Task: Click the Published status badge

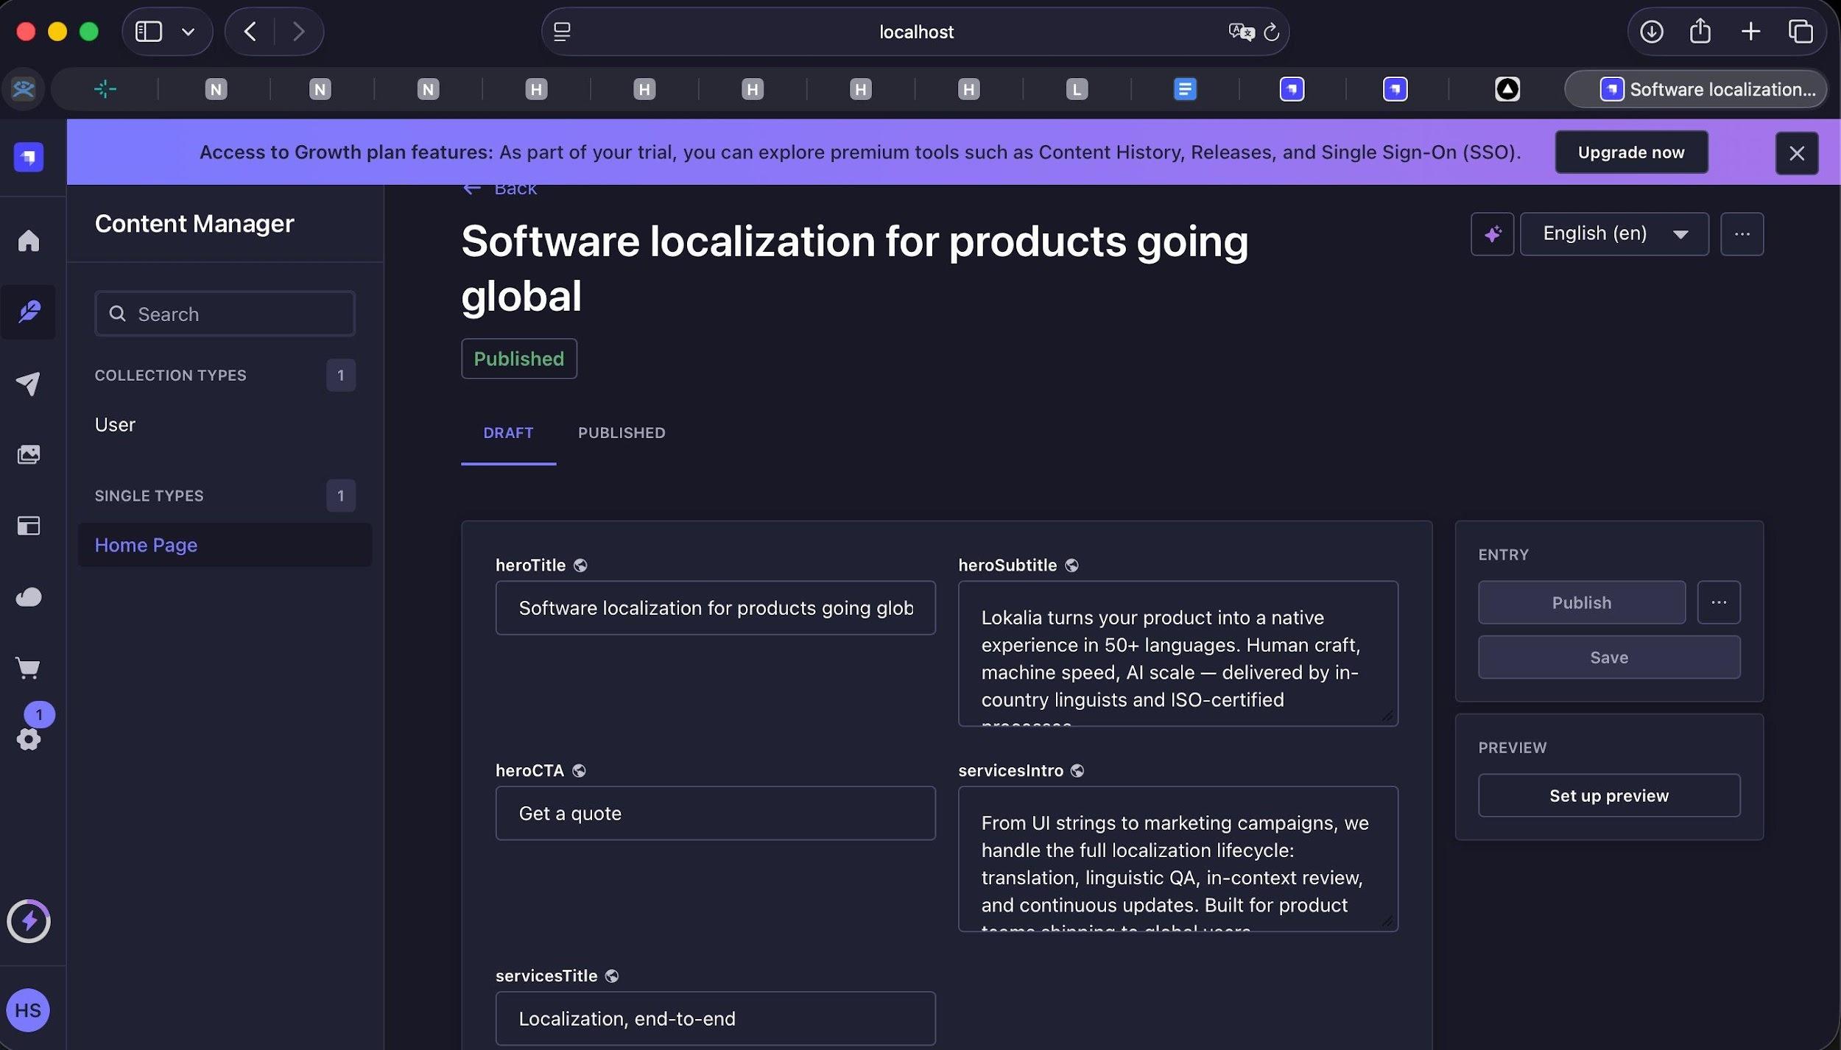Action: pos(518,359)
